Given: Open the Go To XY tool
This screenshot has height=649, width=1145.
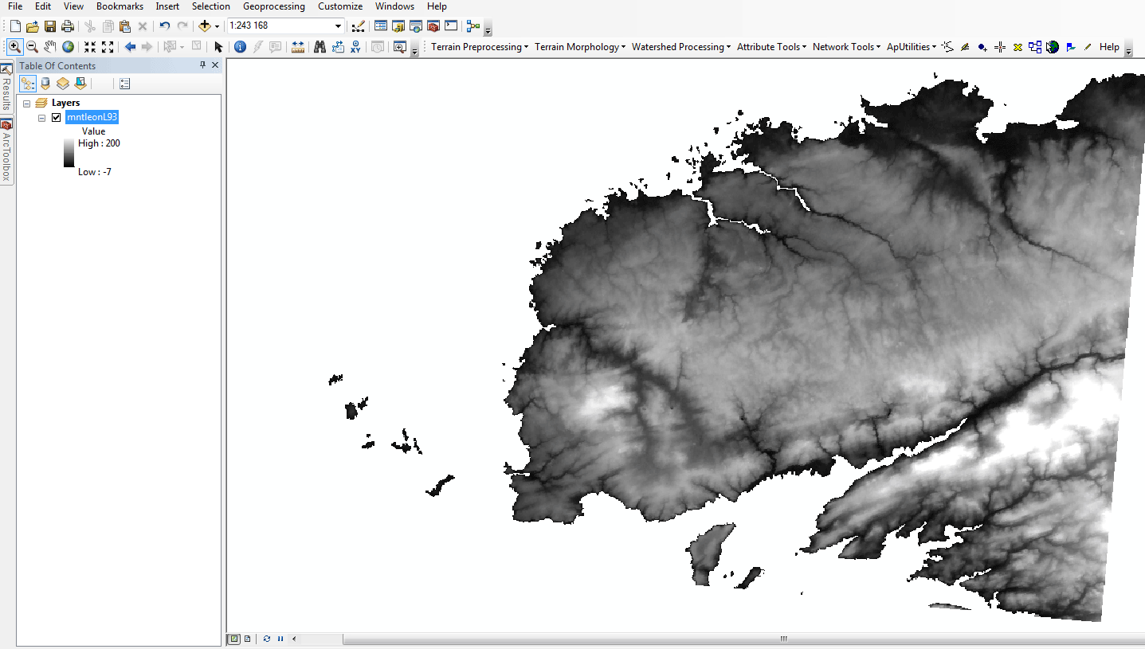Looking at the screenshot, I should (357, 47).
